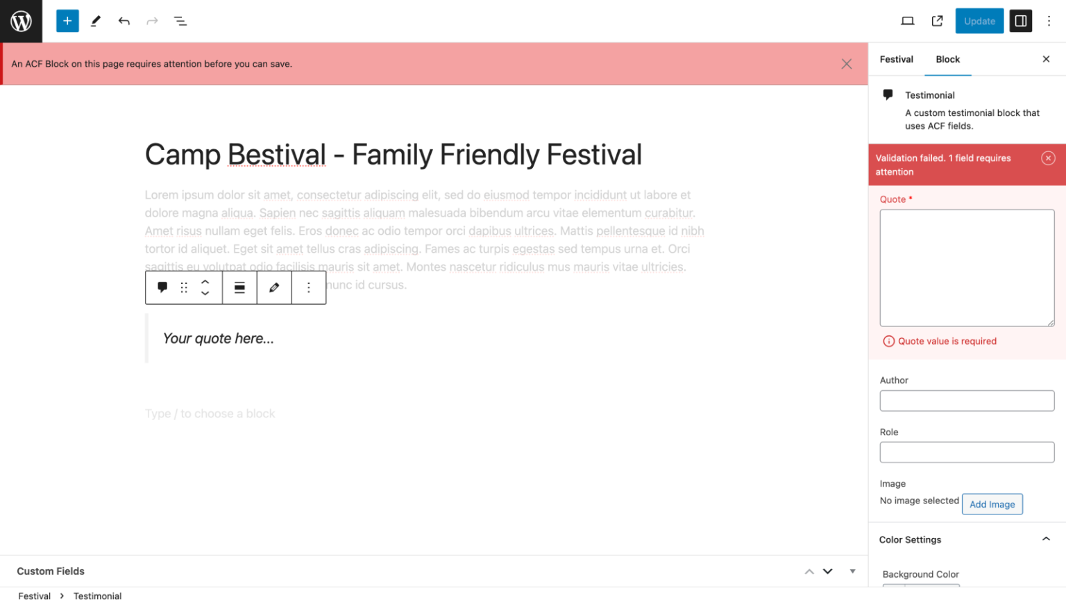Click the WordPress logo icon
The width and height of the screenshot is (1066, 604).
pos(21,21)
